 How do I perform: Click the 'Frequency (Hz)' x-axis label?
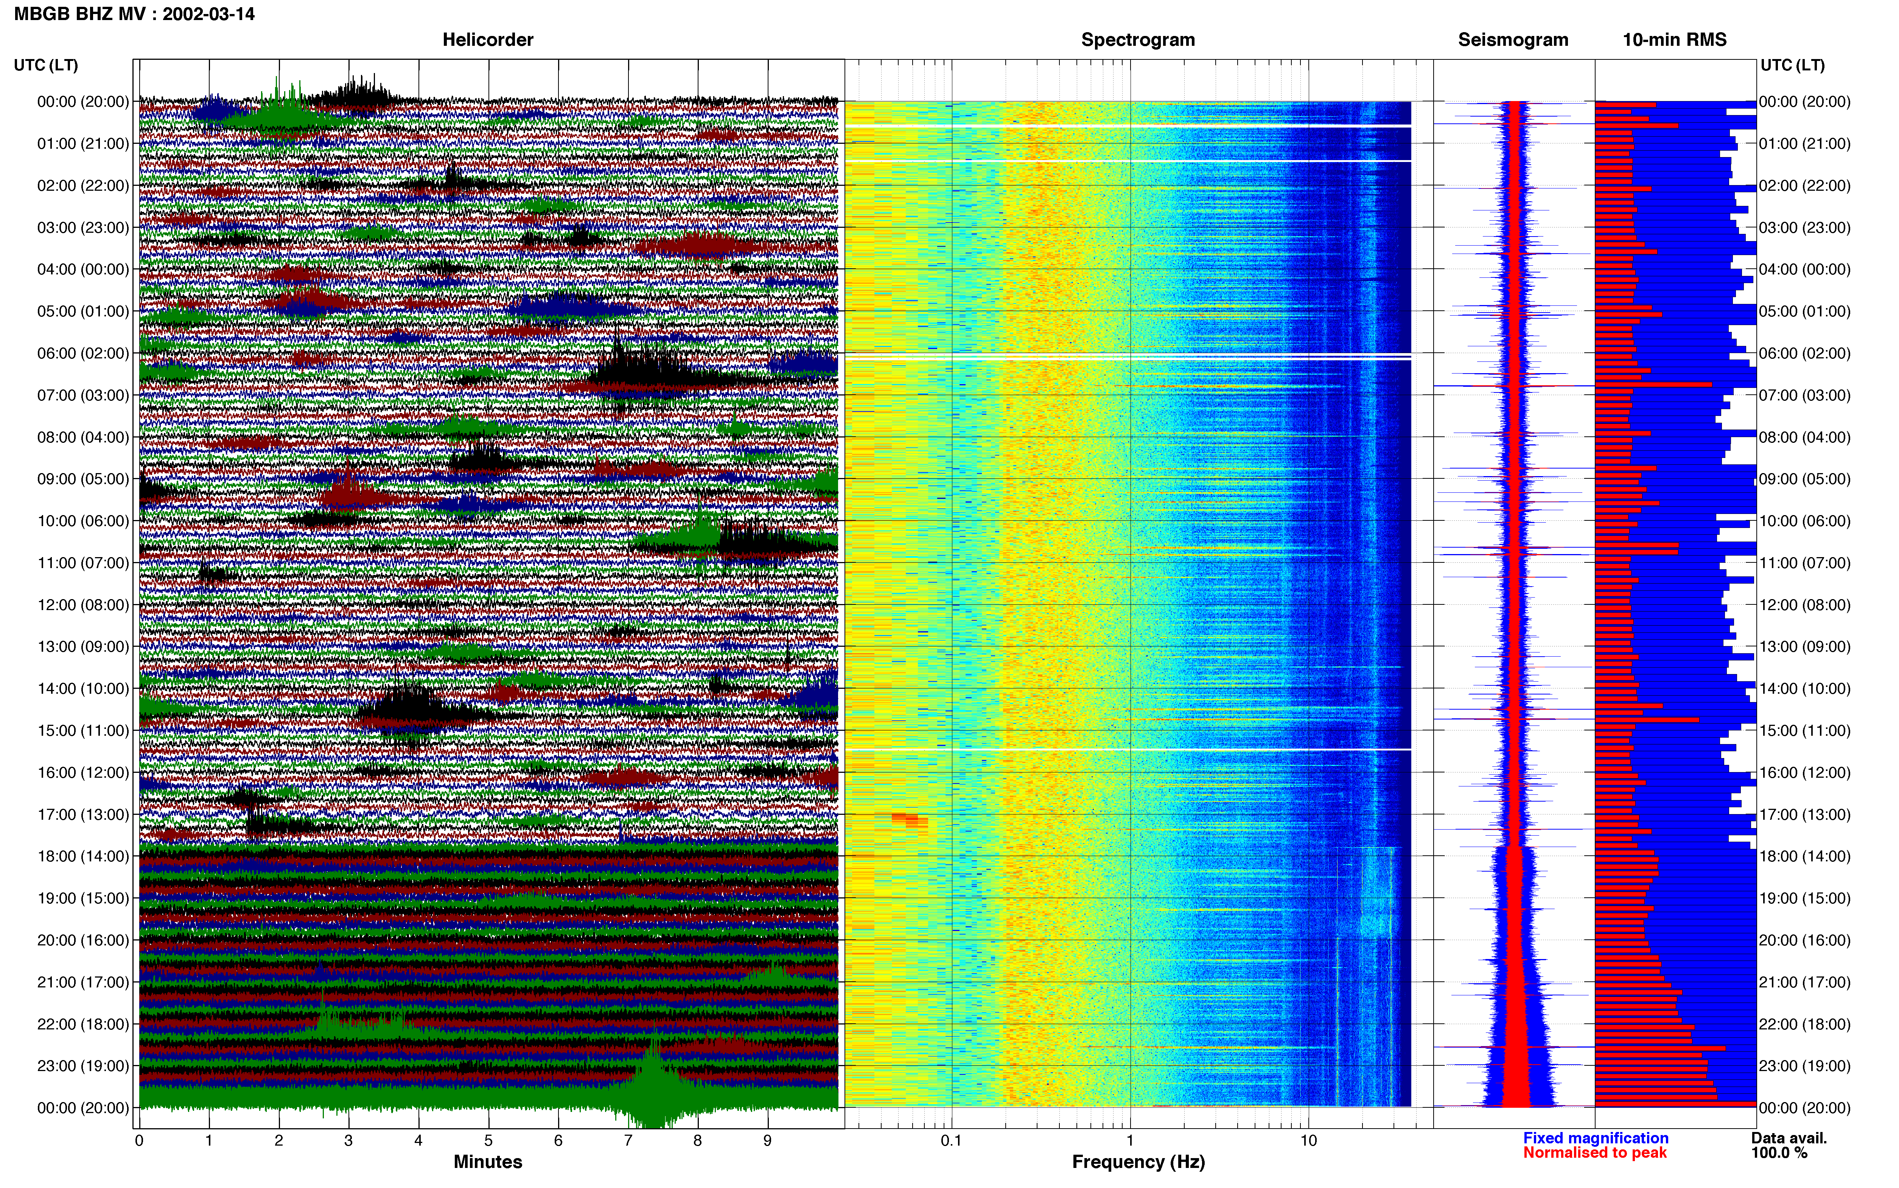(x=1138, y=1162)
